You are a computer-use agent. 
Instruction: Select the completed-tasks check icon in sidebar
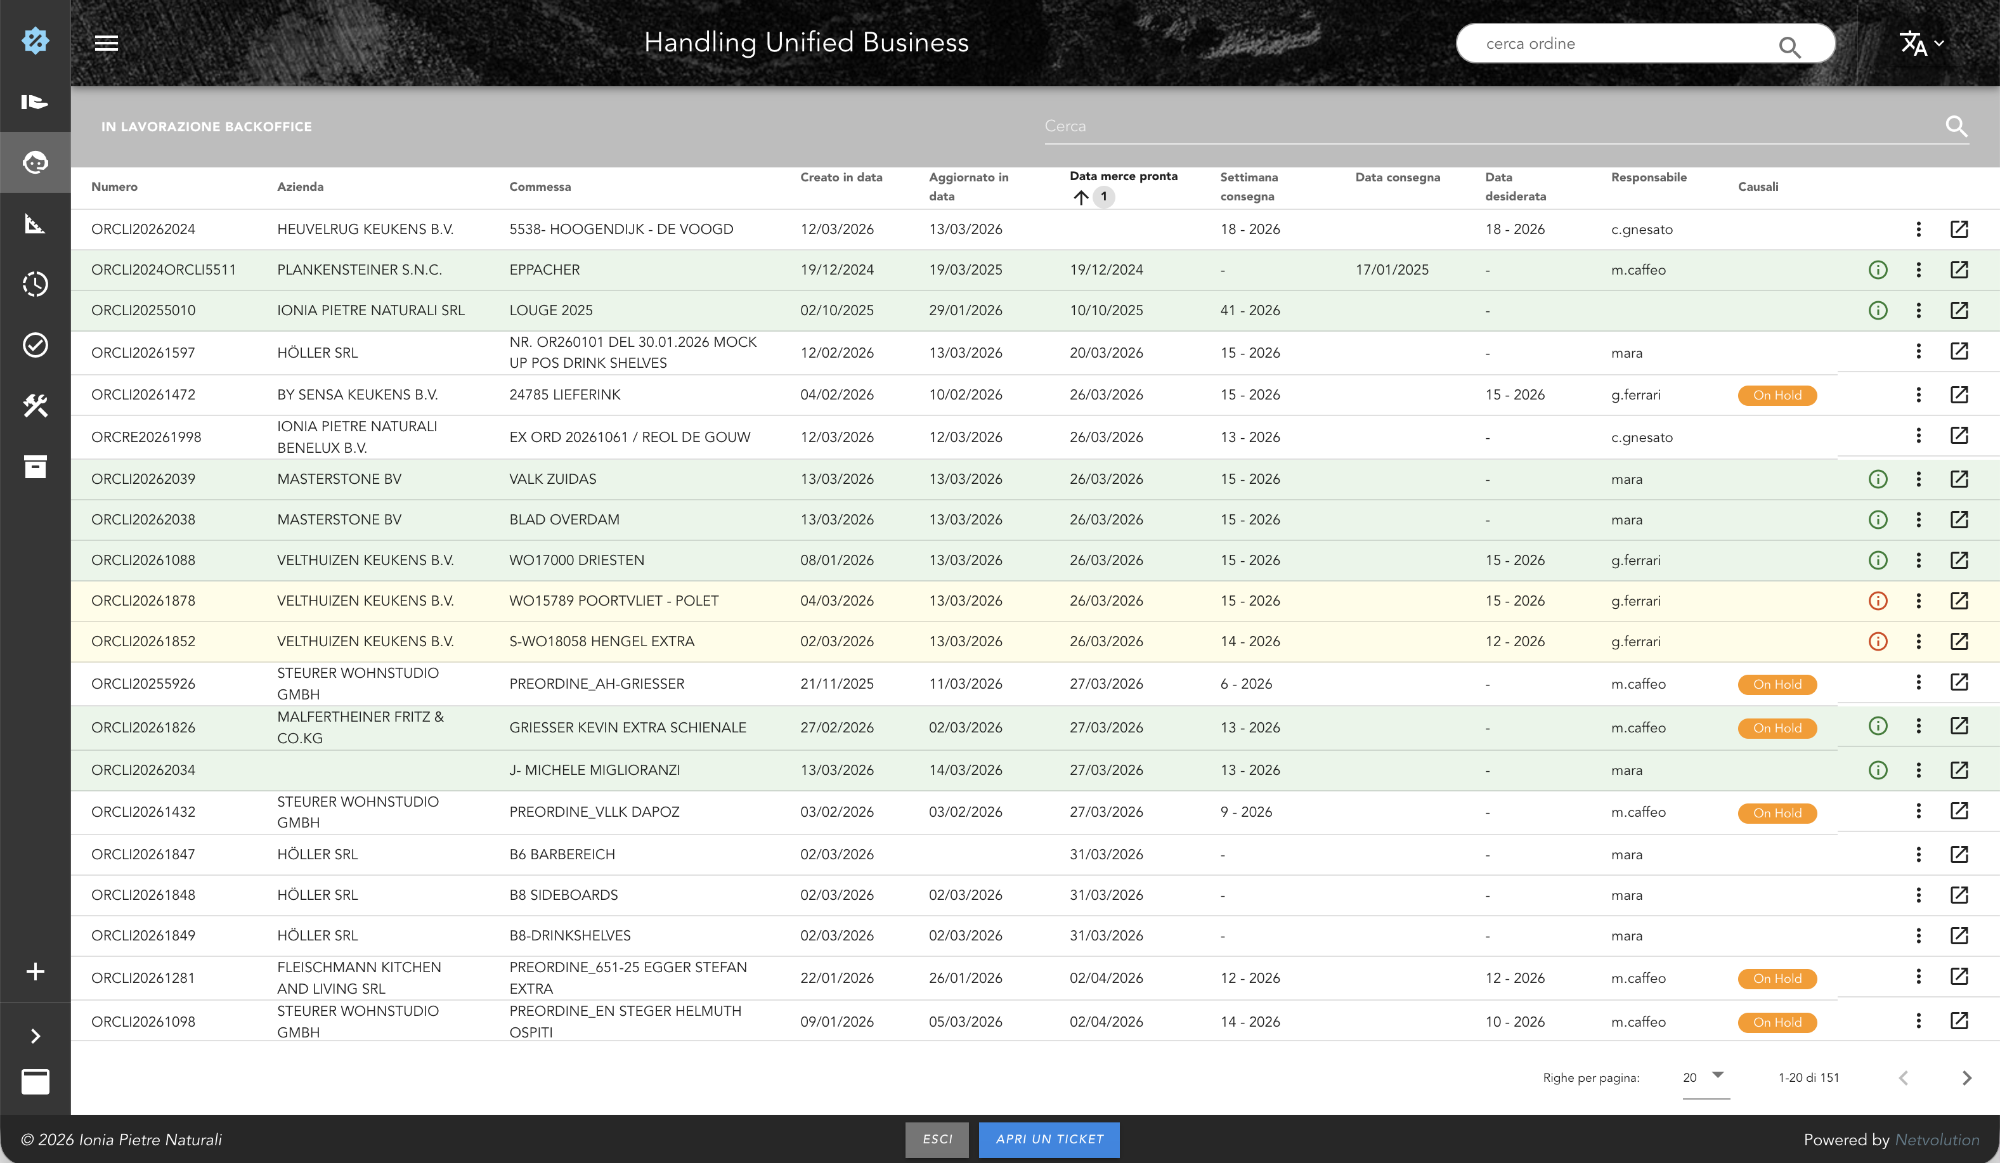(35, 344)
